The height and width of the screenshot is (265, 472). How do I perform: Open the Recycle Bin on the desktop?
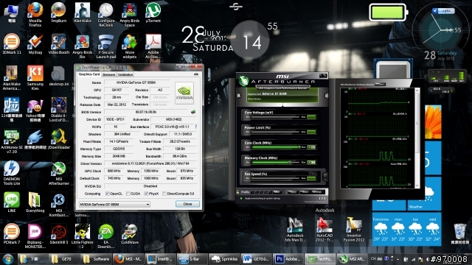[459, 233]
